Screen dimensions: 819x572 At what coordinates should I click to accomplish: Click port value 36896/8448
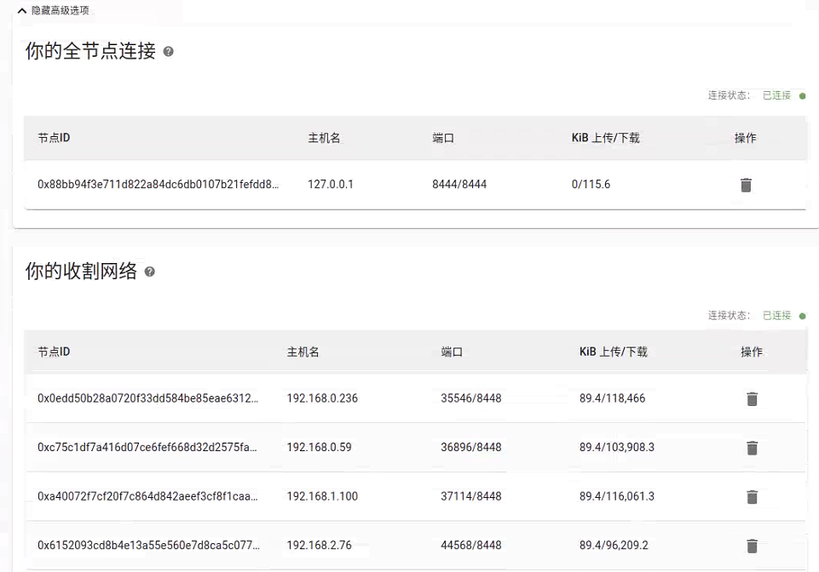(471, 447)
